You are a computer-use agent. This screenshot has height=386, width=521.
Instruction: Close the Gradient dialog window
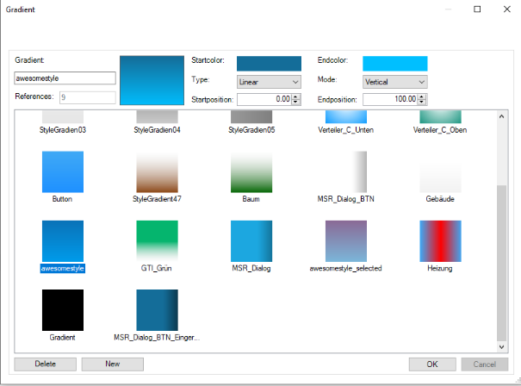point(507,9)
